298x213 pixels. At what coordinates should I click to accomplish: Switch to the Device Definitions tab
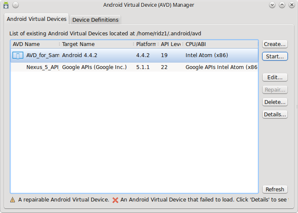click(x=95, y=20)
